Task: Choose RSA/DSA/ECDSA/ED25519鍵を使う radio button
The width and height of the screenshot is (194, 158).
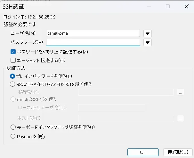Action: tap(13, 84)
